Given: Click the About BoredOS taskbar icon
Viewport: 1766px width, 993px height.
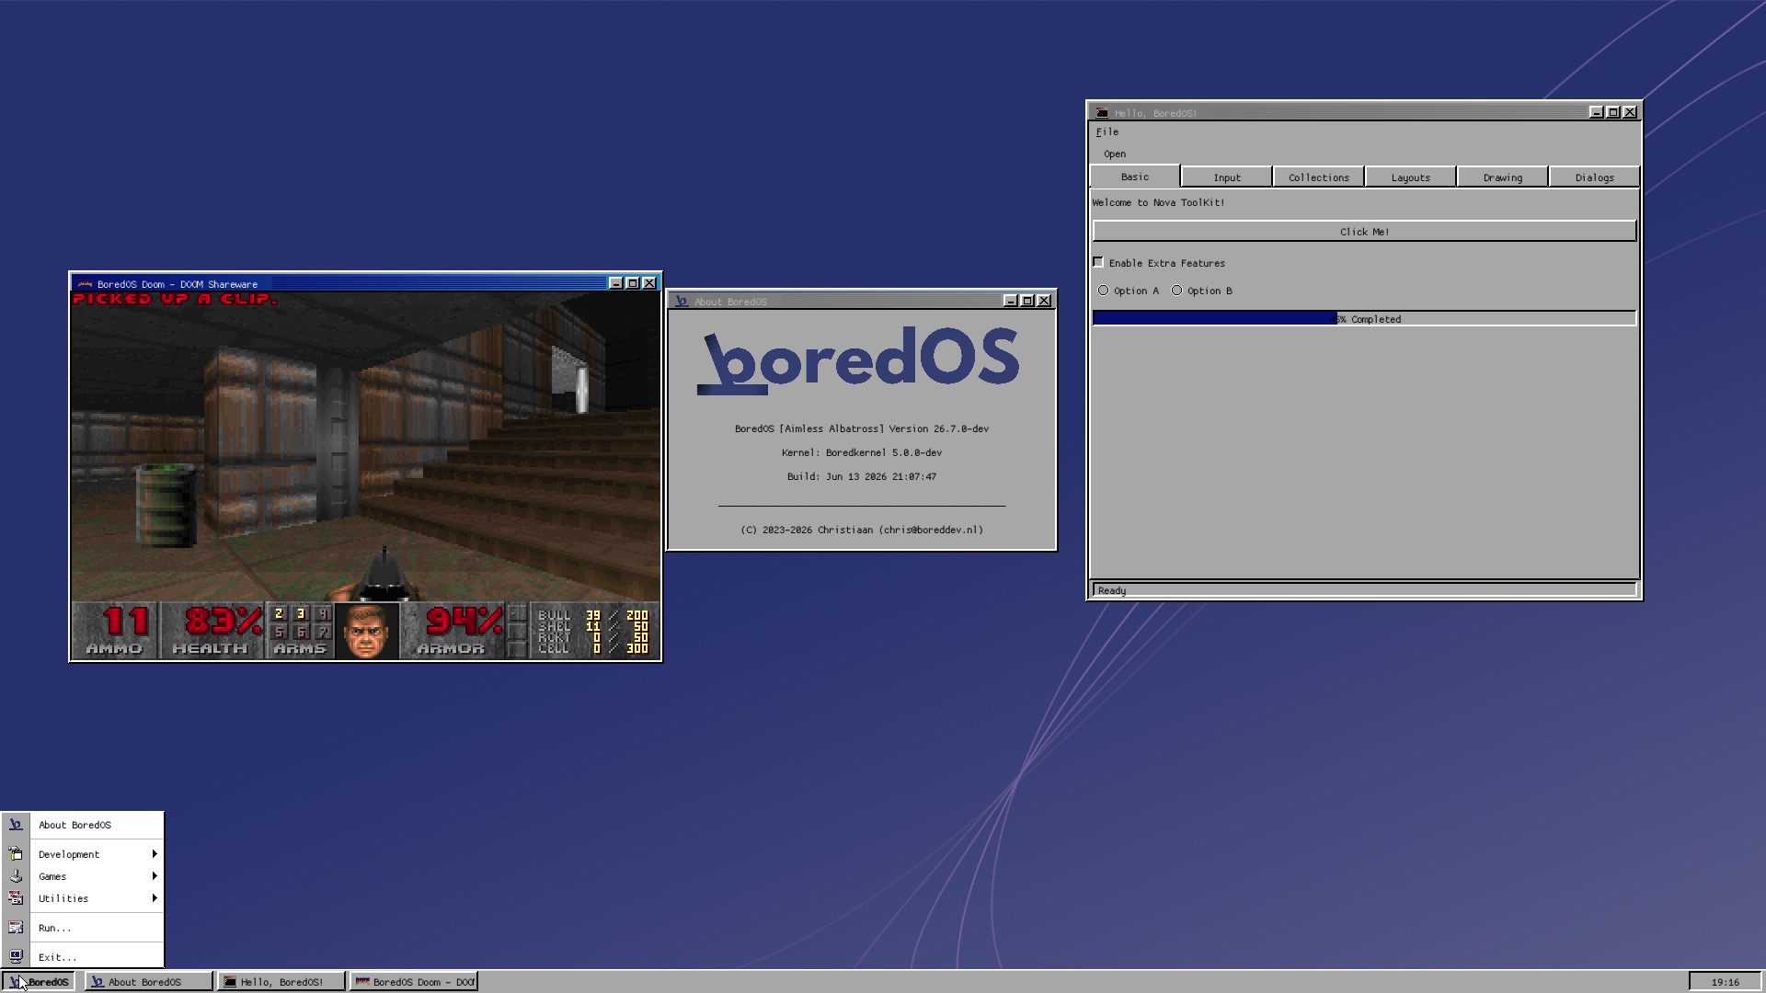Looking at the screenshot, I should (x=97, y=982).
